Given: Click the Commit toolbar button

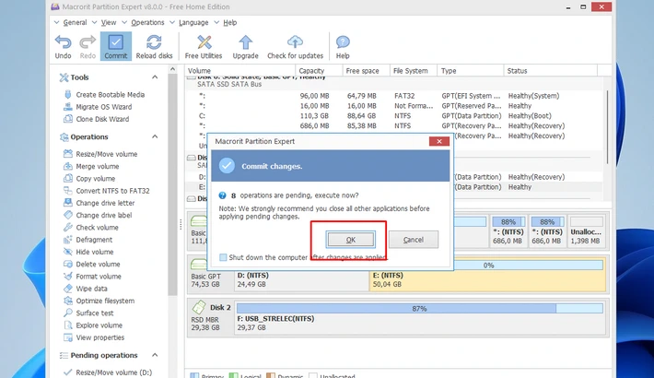Looking at the screenshot, I should [x=115, y=46].
